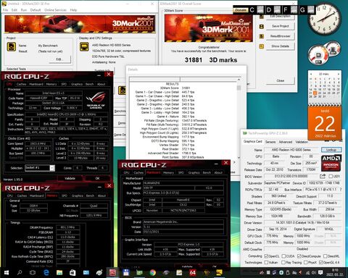
Task: Open the Mail app from the taskbar
Action: 86,273
